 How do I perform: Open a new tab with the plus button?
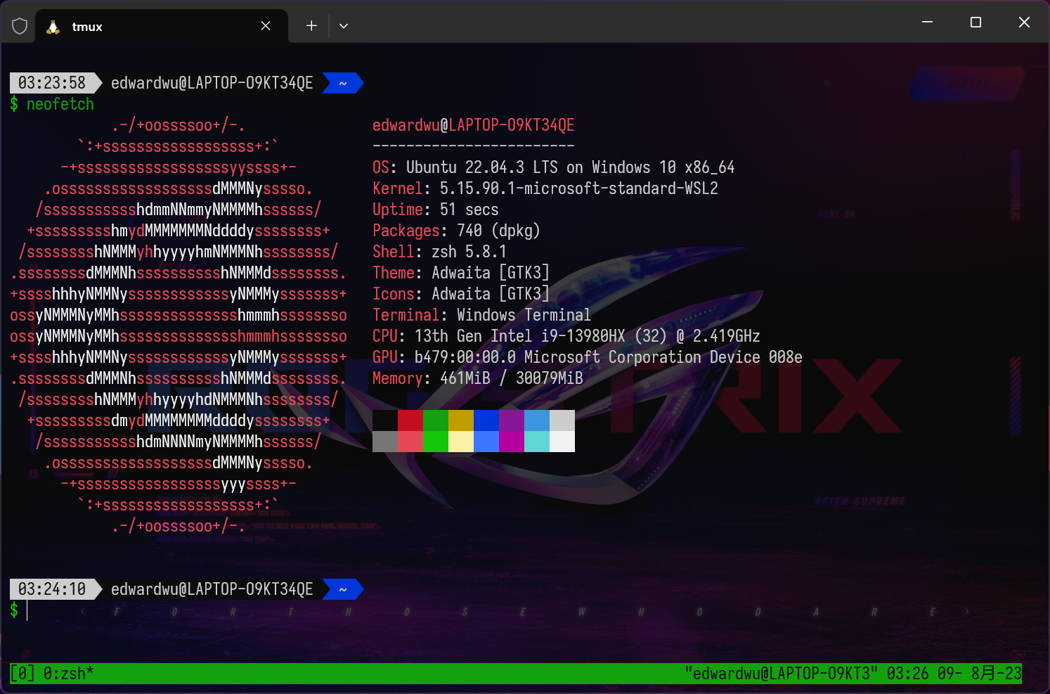(x=311, y=26)
